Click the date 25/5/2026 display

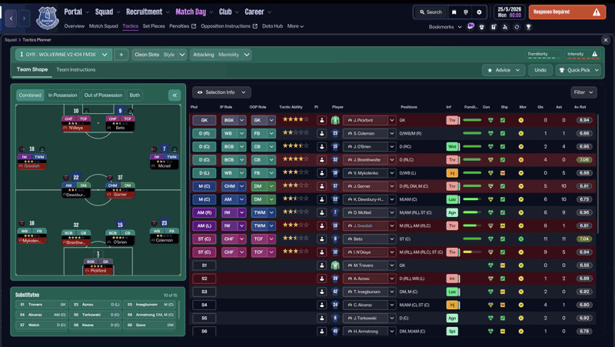509,9
